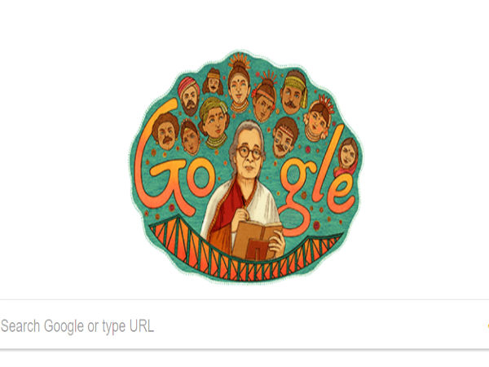Image resolution: width=489 pixels, height=367 pixels.
Task: Click the "Search Google or type URL" box
Action: 244,325
